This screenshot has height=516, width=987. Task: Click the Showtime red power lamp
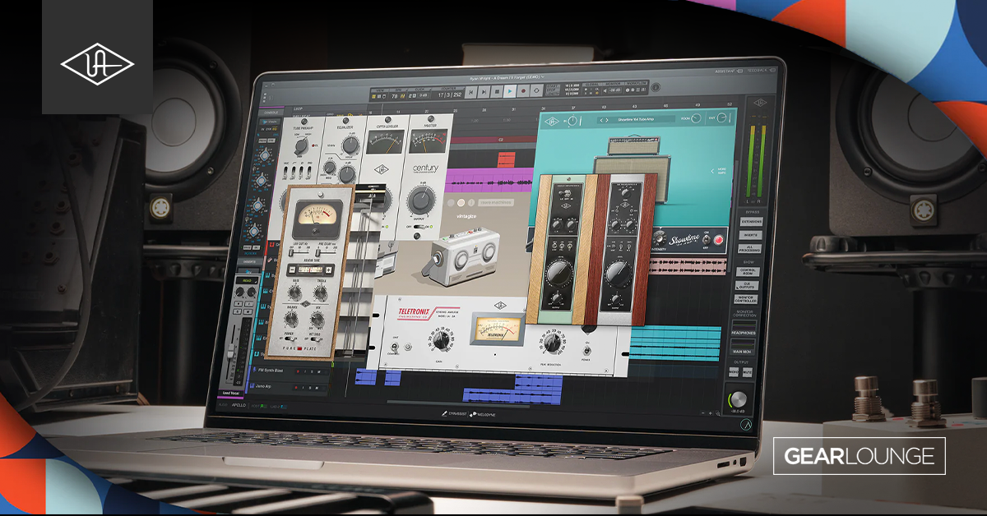tap(718, 240)
